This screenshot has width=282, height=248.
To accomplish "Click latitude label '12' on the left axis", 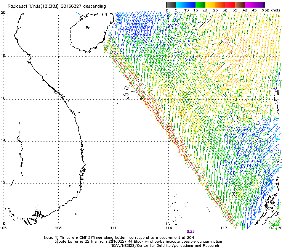I will click(x=3, y=182).
